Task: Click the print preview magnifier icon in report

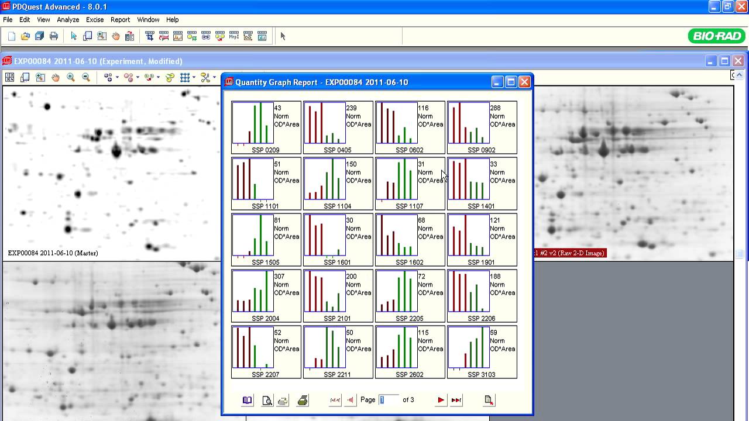Action: click(x=267, y=401)
